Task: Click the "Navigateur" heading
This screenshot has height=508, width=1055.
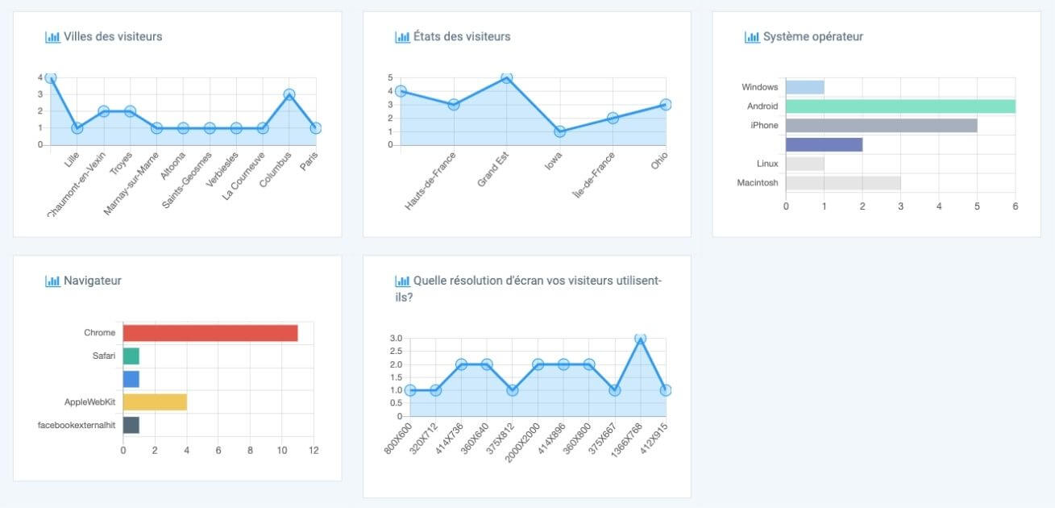Action: [x=93, y=281]
